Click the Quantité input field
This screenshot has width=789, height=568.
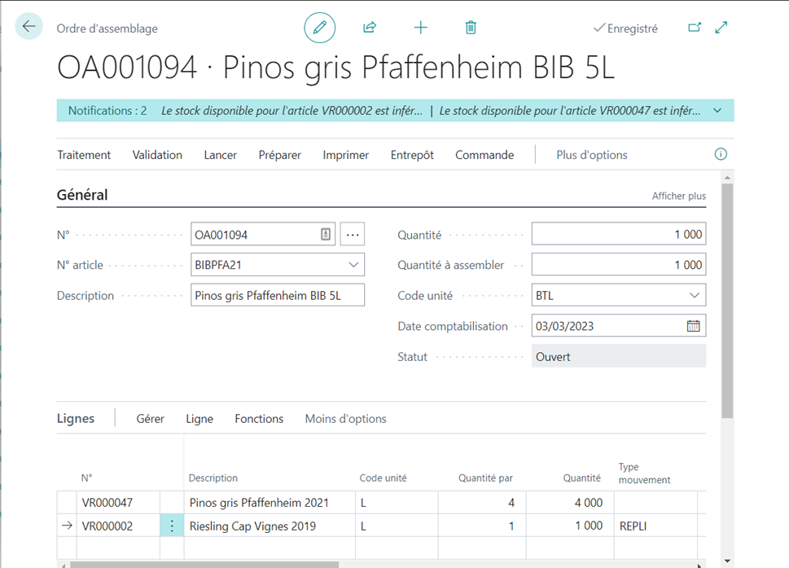619,234
